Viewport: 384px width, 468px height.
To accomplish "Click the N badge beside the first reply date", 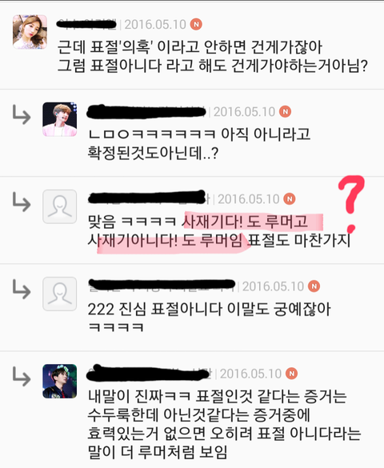I will point(286,112).
